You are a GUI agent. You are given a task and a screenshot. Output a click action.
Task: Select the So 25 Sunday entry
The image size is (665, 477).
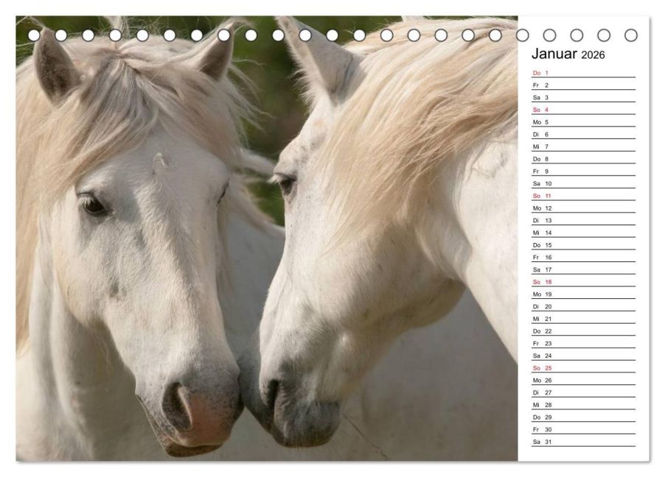(584, 368)
